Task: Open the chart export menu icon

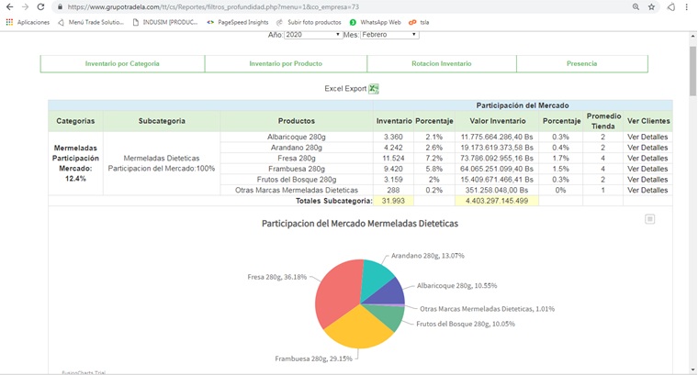Action: (x=649, y=219)
